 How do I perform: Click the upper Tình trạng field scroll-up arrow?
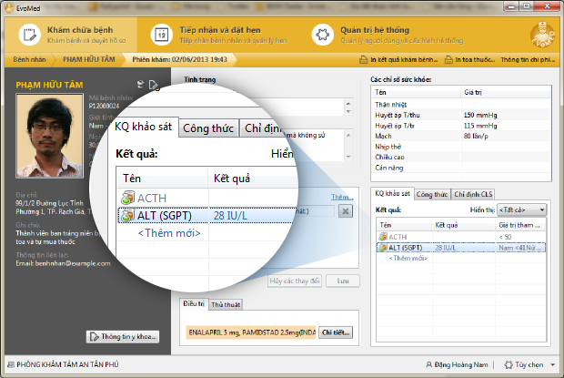tap(348, 104)
